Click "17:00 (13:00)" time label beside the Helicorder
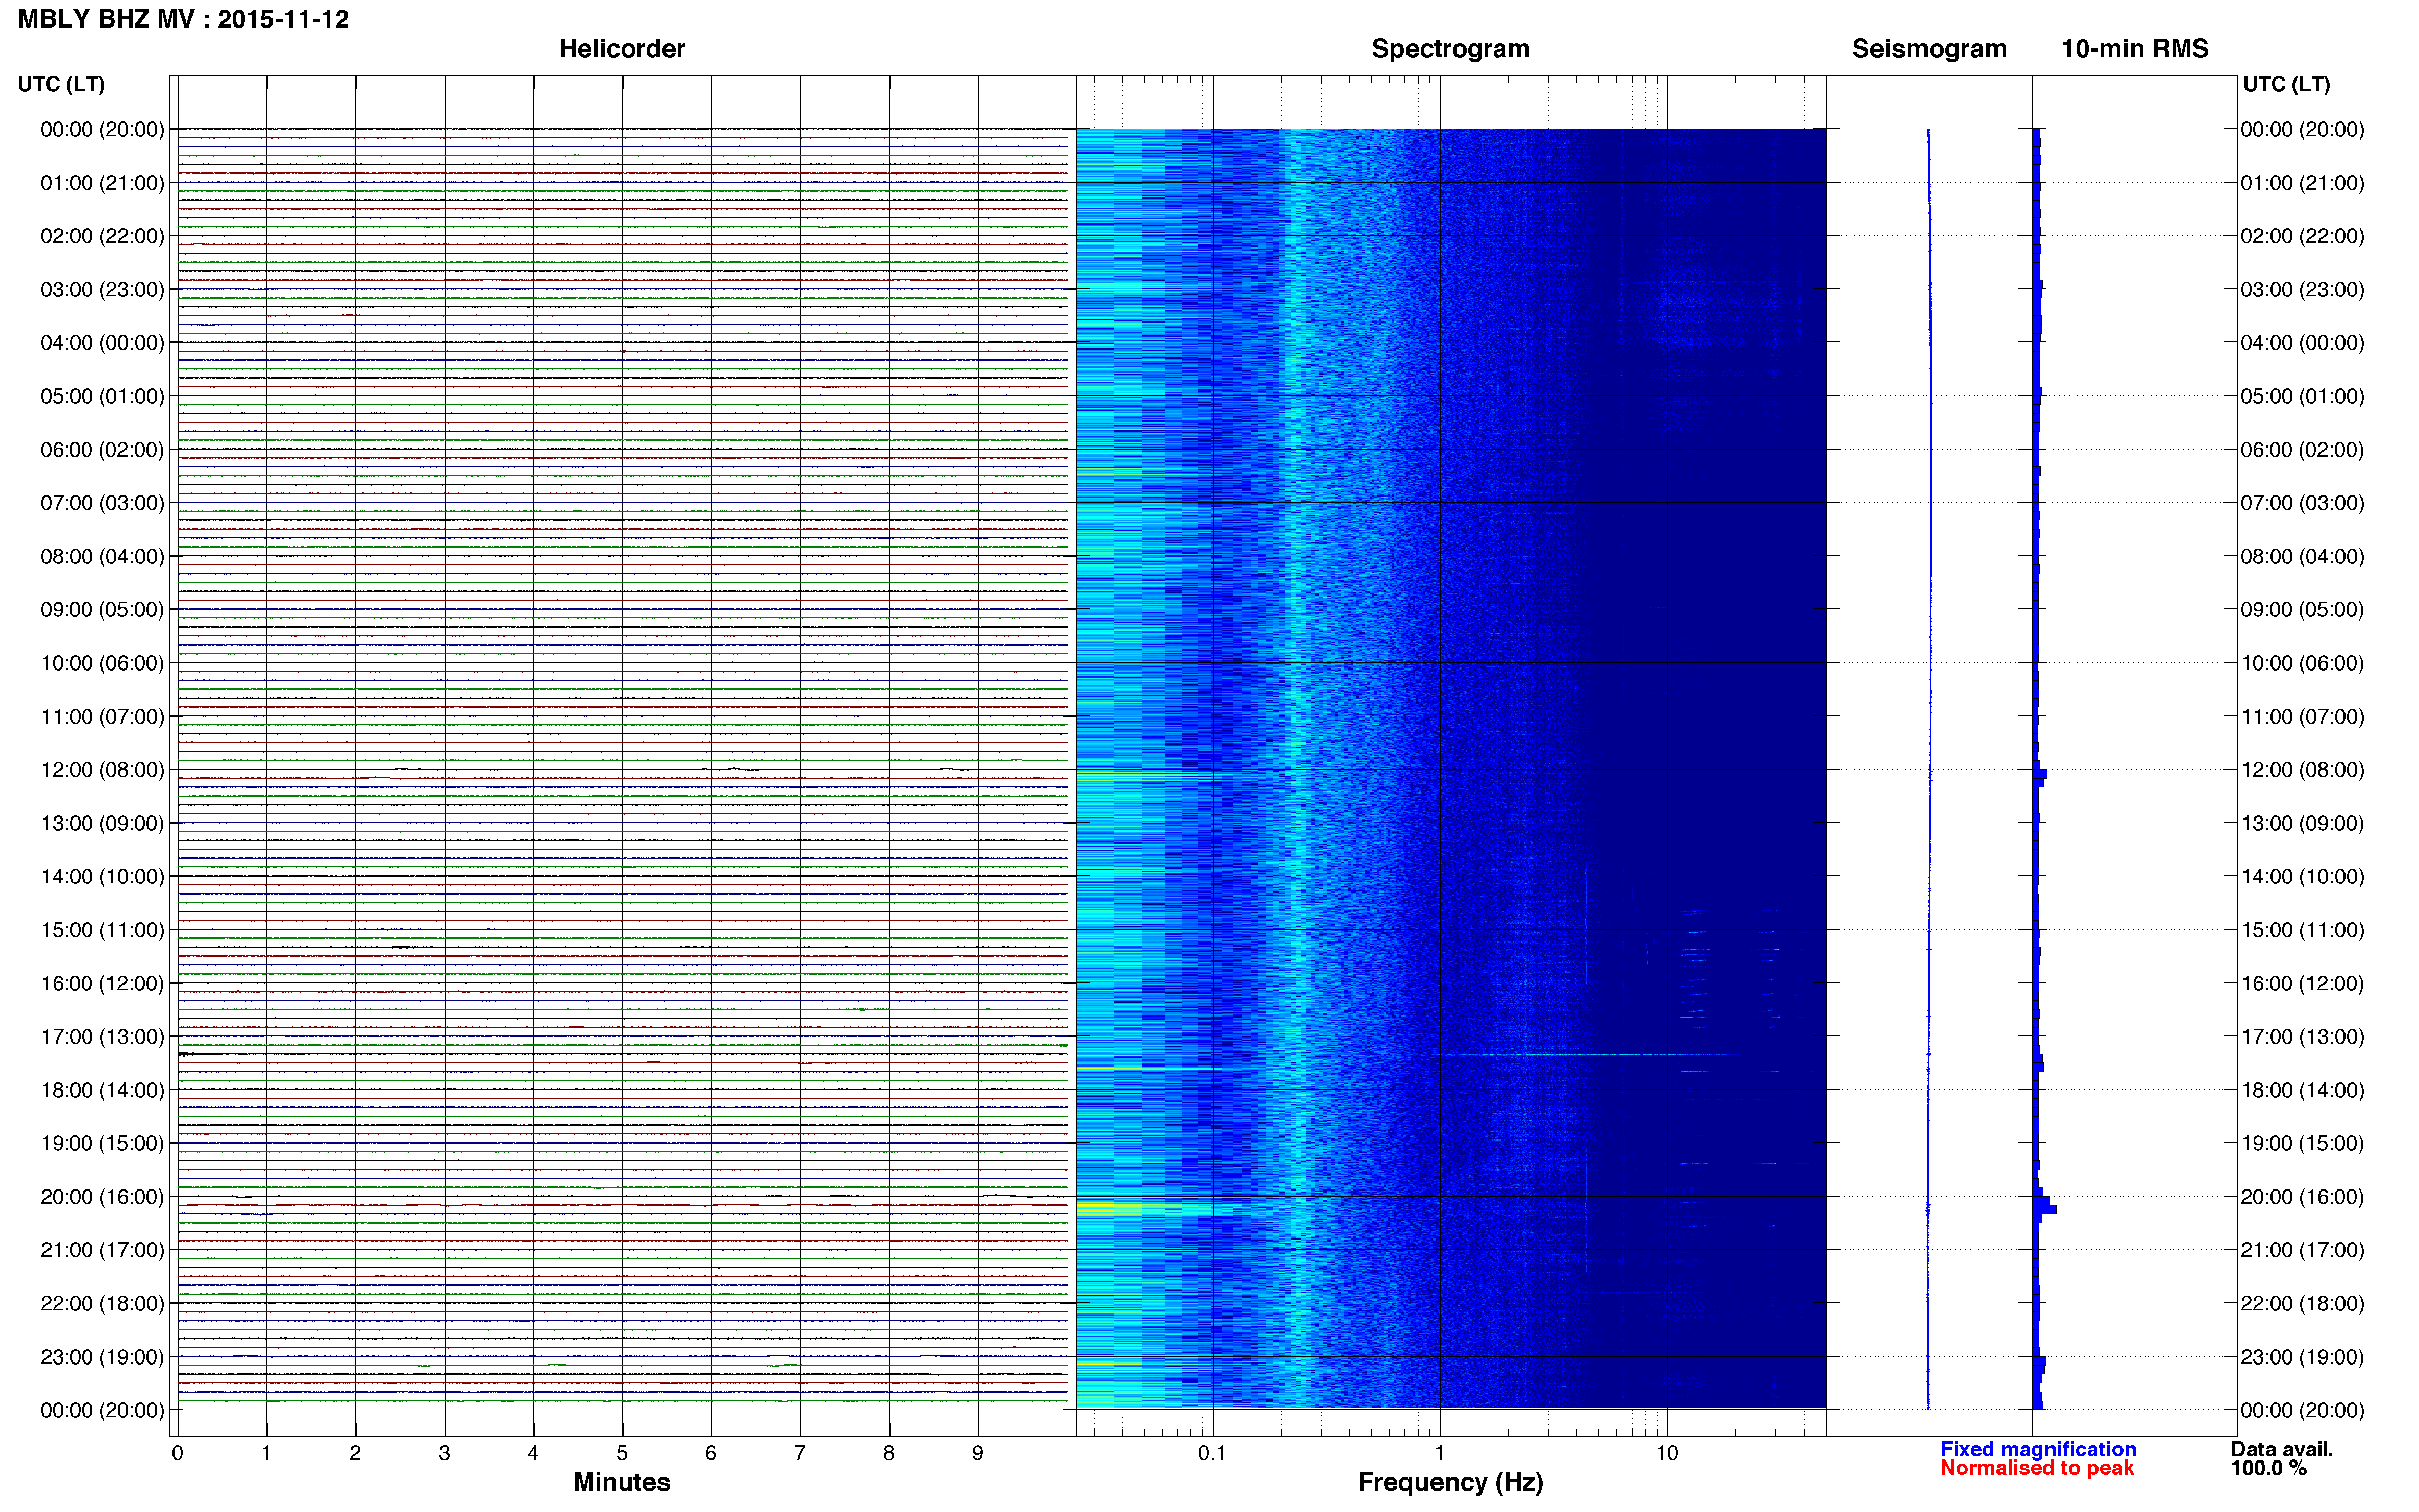Screen dimensions: 2419x1512 [x=102, y=1037]
